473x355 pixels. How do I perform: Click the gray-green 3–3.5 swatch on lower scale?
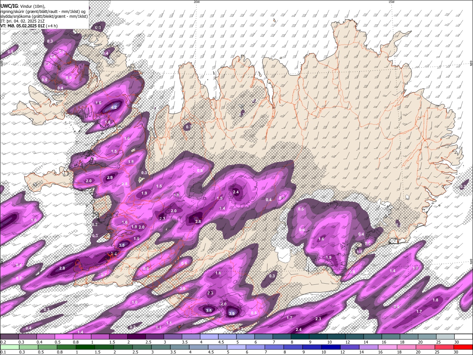click(161, 347)
